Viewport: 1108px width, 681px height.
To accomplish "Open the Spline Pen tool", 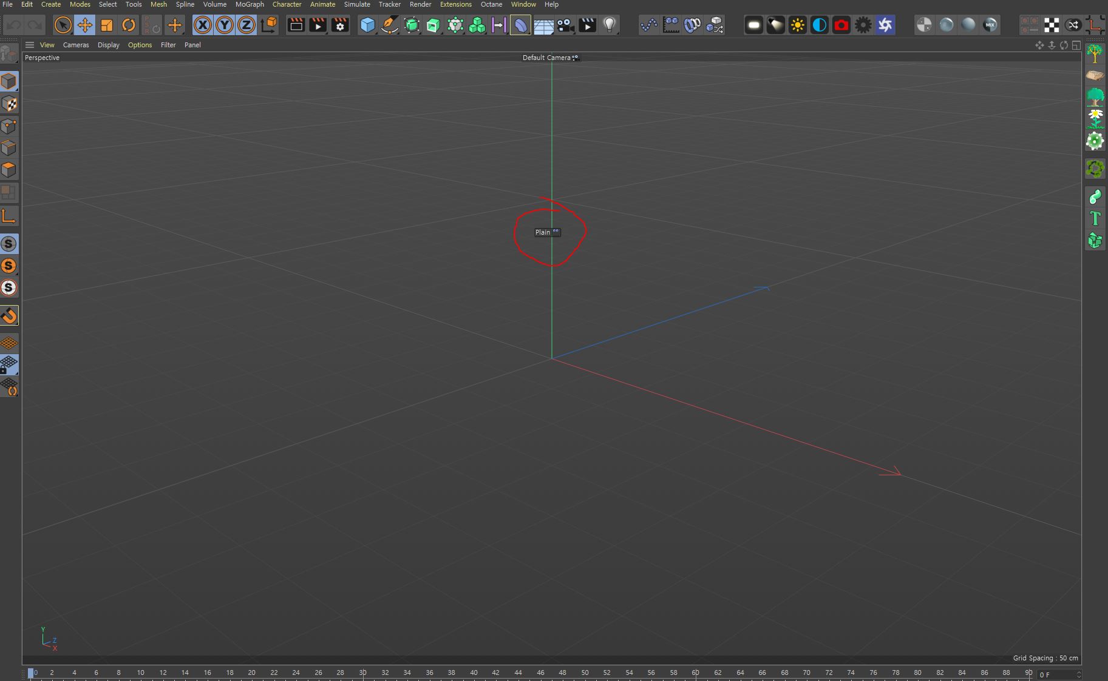I will tap(389, 25).
